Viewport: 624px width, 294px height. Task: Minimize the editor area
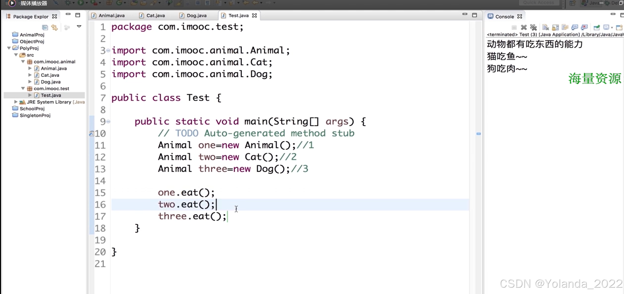click(465, 14)
